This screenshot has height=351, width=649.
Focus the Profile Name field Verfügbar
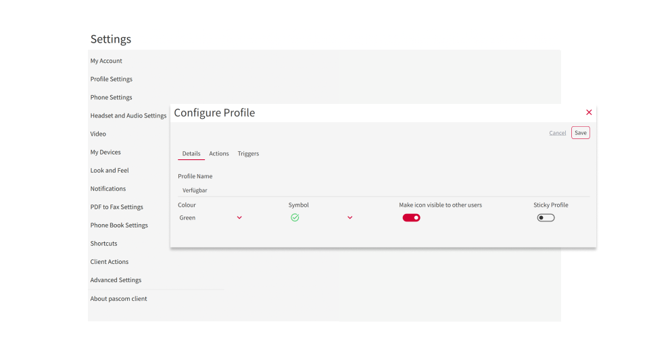pyautogui.click(x=384, y=190)
